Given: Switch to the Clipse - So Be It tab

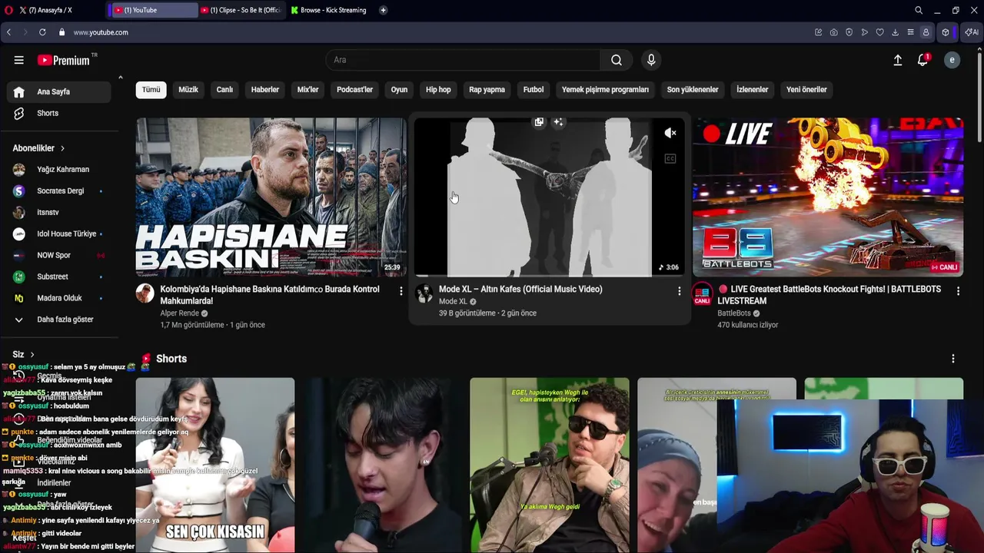Looking at the screenshot, I should click(x=241, y=10).
